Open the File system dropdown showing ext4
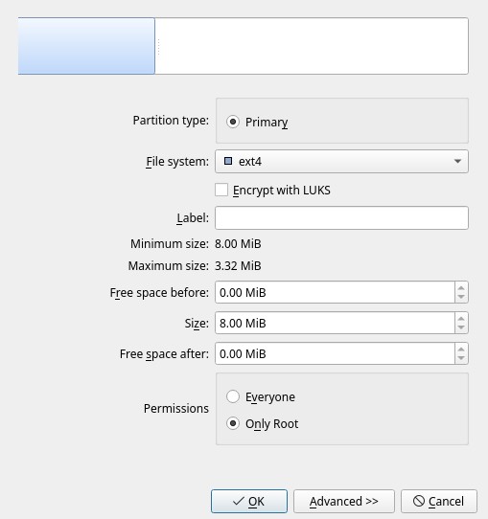This screenshot has width=488, height=519. point(341,162)
